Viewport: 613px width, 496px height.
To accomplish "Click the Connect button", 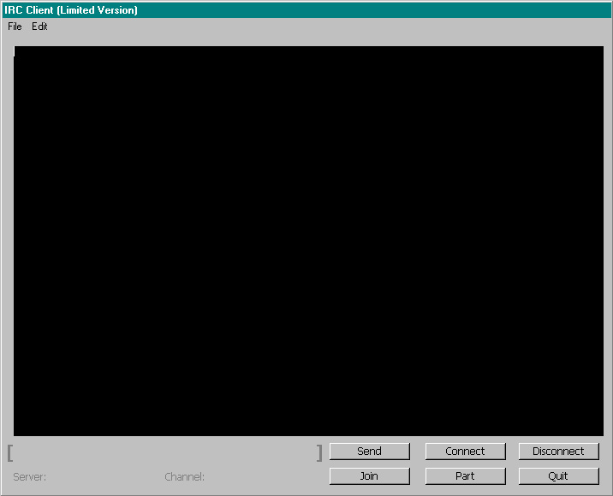I will 465,452.
